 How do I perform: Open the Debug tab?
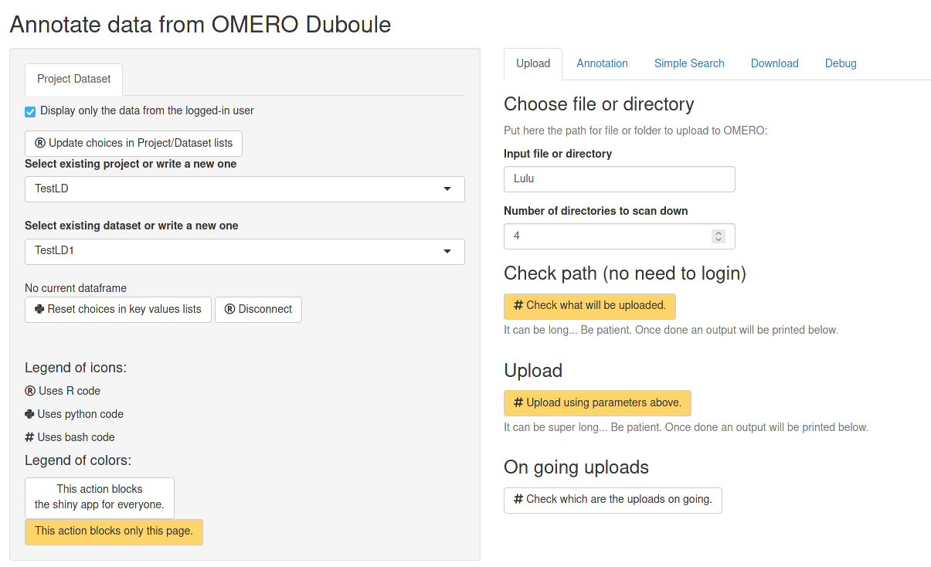tap(841, 63)
